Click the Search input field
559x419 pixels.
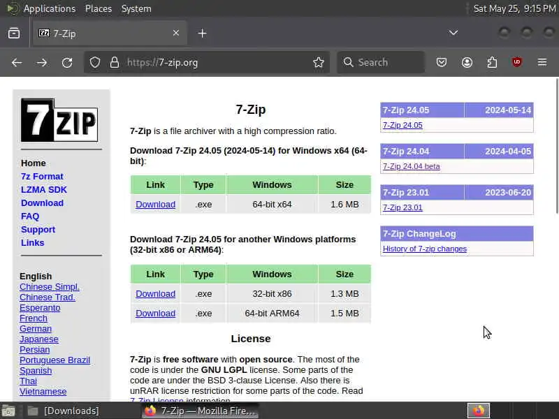point(381,62)
